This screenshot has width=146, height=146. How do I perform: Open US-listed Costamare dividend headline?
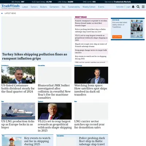click(18, 88)
